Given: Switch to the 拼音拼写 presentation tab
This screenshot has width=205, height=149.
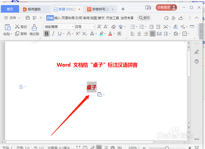Looking at the screenshot, I should pyautogui.click(x=100, y=9).
